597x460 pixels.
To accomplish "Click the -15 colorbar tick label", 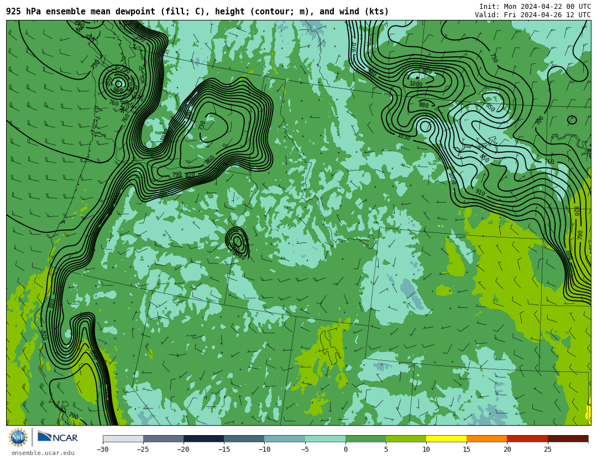I will [x=223, y=449].
